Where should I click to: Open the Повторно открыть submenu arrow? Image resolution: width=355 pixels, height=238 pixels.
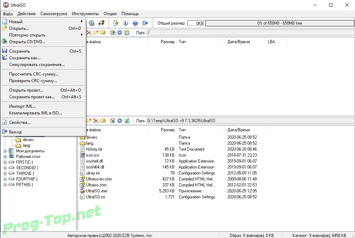click(82, 35)
